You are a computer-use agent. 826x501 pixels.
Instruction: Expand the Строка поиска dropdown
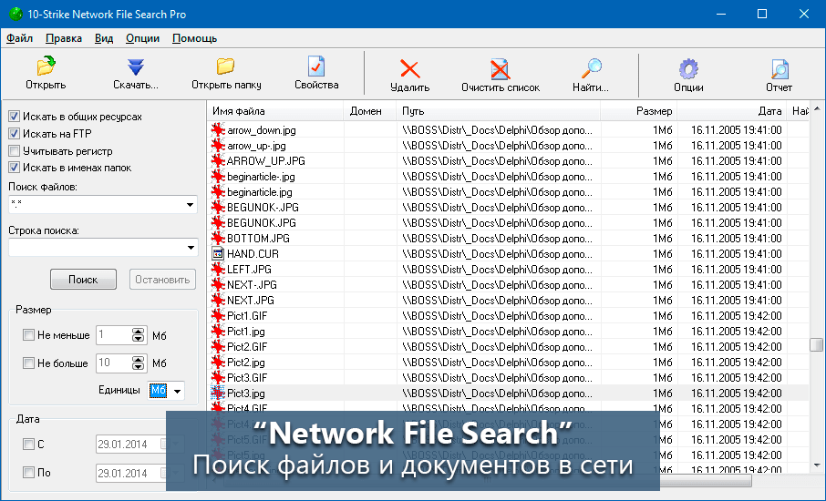point(191,248)
